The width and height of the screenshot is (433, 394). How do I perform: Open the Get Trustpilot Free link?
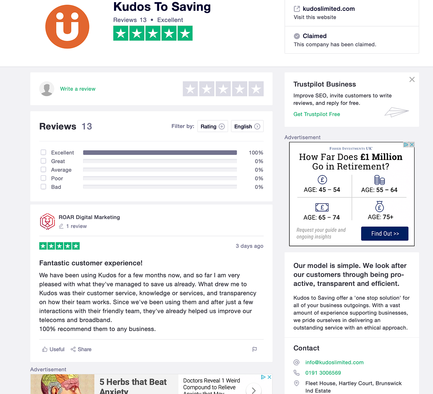(316, 114)
